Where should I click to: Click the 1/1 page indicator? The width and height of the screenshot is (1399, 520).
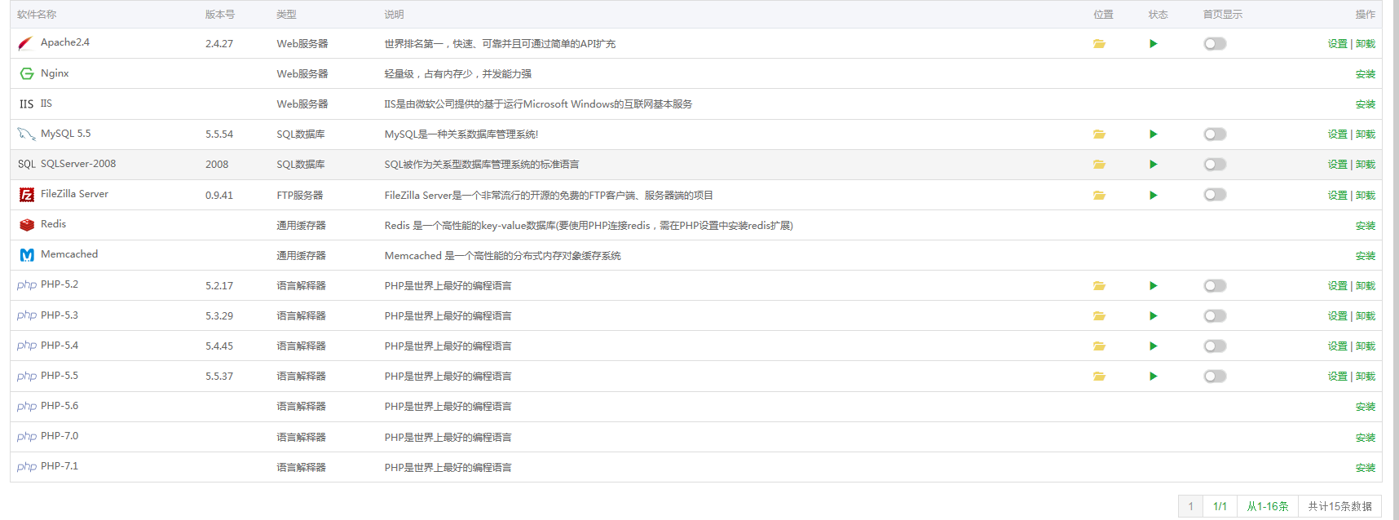1220,506
